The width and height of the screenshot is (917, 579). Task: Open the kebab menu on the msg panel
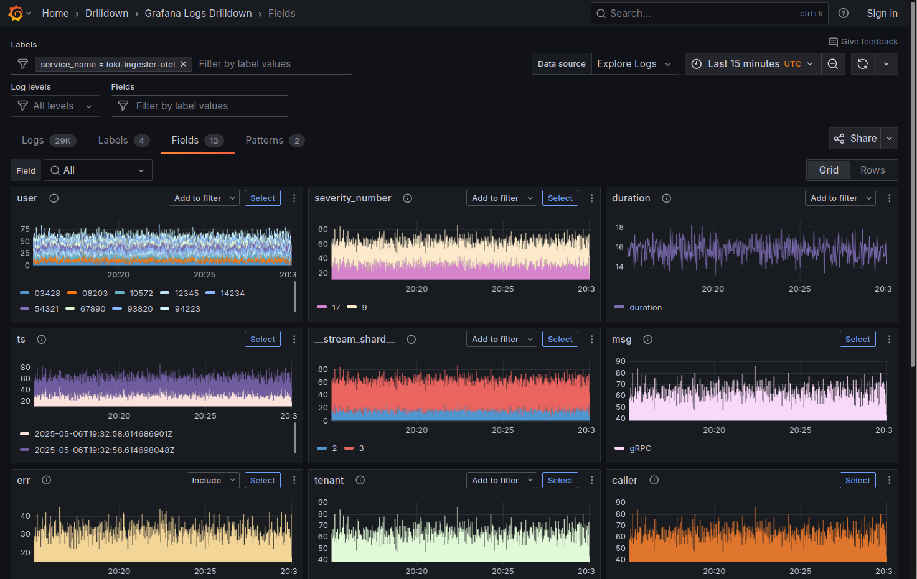(889, 339)
